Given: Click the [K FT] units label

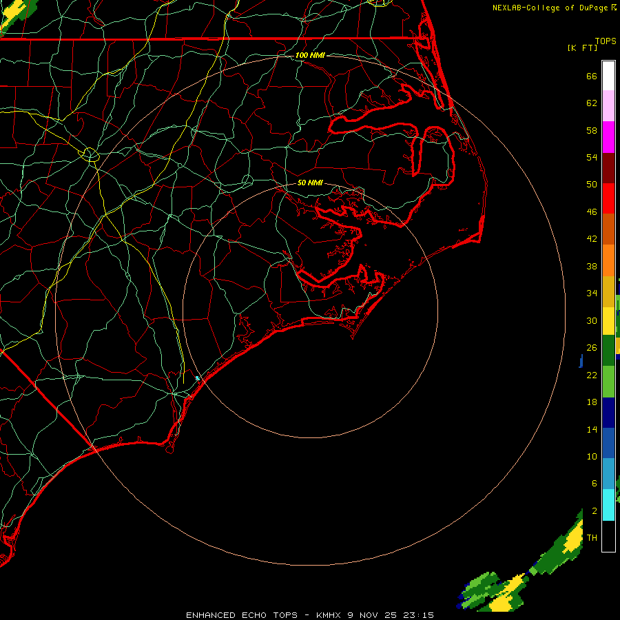Looking at the screenshot, I should (x=582, y=48).
